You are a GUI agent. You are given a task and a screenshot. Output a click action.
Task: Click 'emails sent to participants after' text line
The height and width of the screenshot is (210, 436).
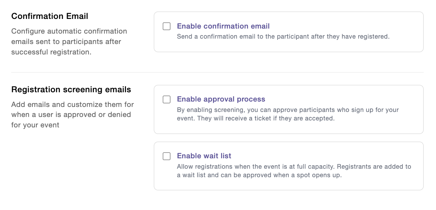tap(66, 42)
